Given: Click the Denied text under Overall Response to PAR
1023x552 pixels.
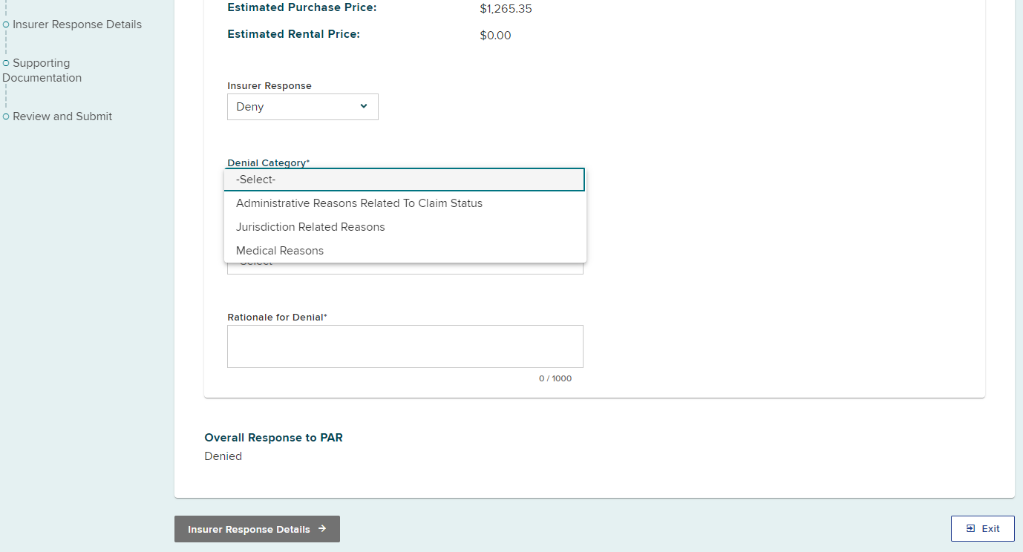Looking at the screenshot, I should pyautogui.click(x=223, y=456).
